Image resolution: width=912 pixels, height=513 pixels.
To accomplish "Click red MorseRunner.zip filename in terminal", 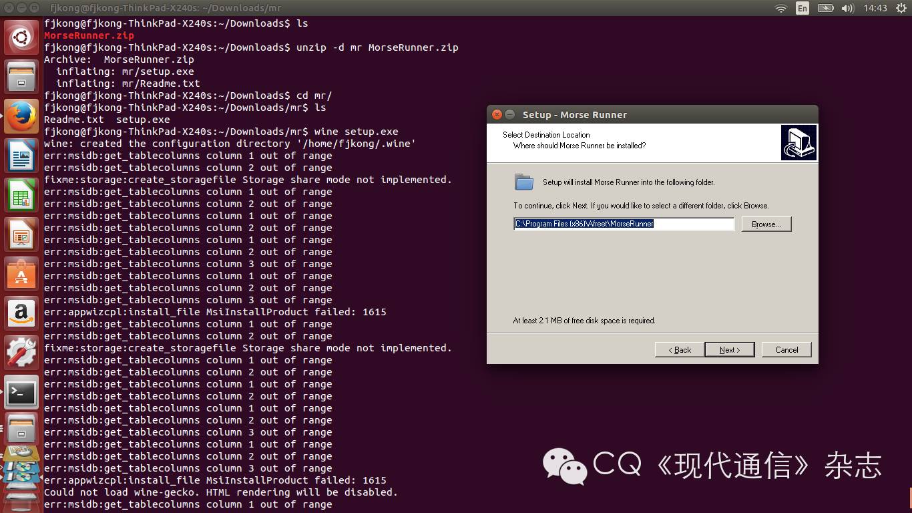I will (x=89, y=35).
